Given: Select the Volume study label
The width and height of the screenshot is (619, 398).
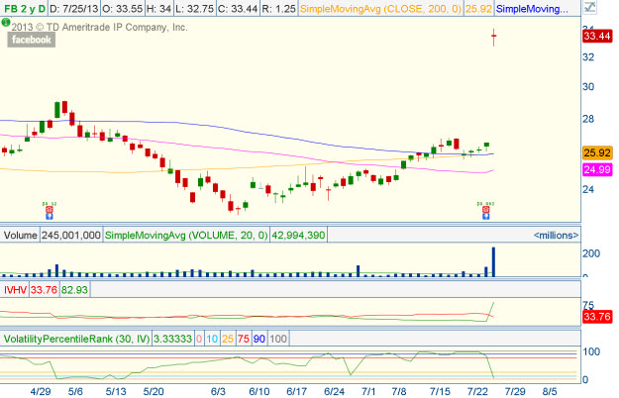Looking at the screenshot, I should pos(20,236).
